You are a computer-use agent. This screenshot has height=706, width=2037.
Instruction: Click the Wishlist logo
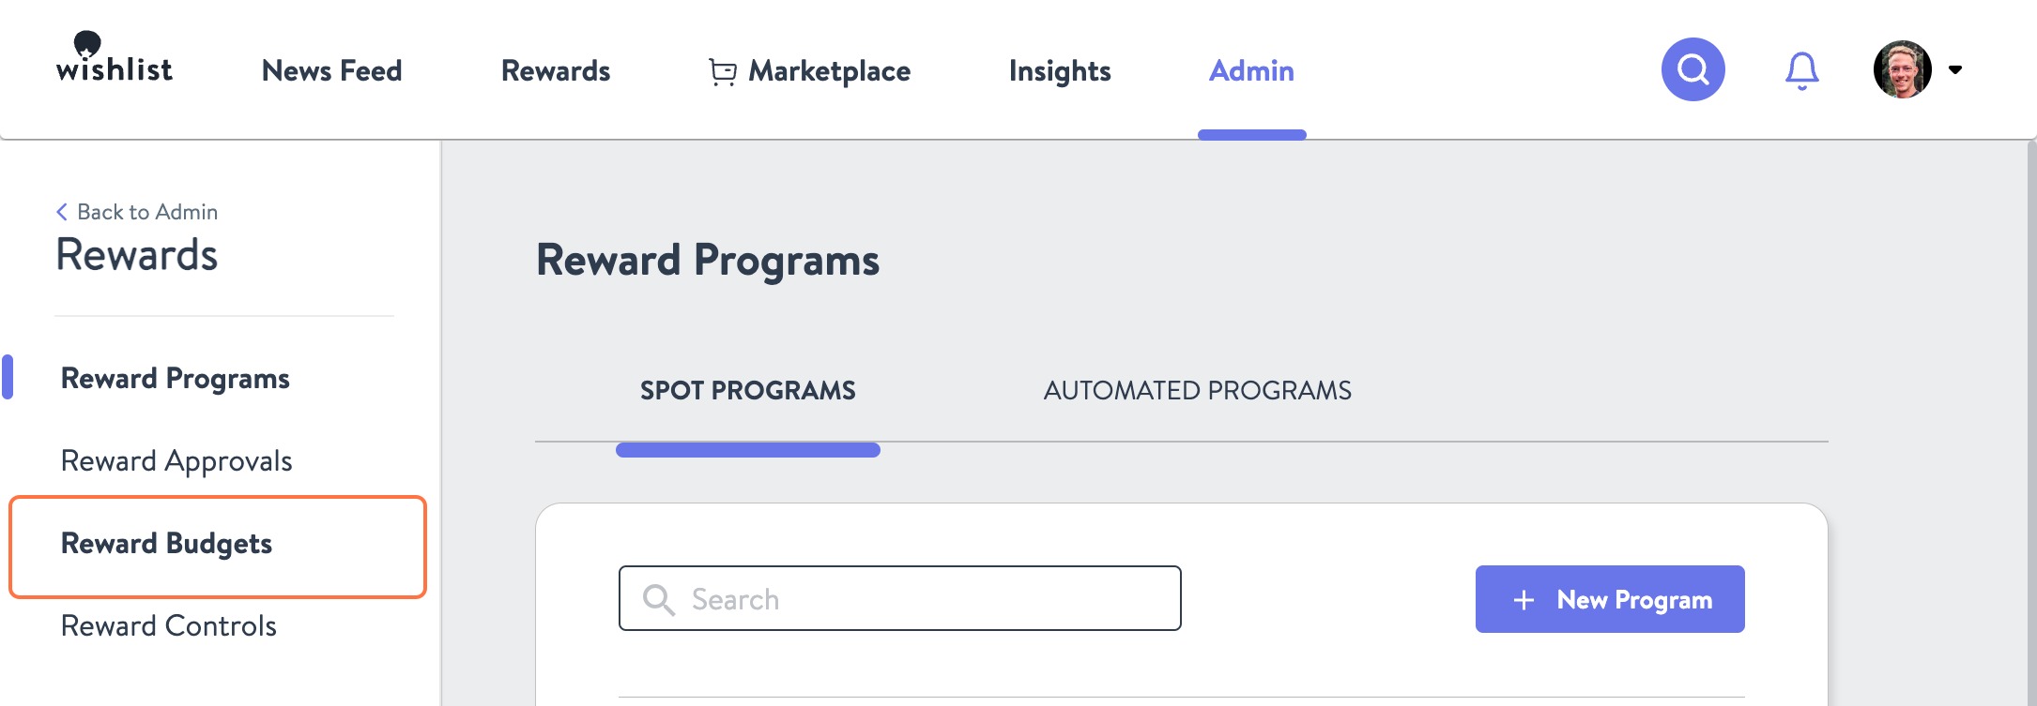(115, 66)
